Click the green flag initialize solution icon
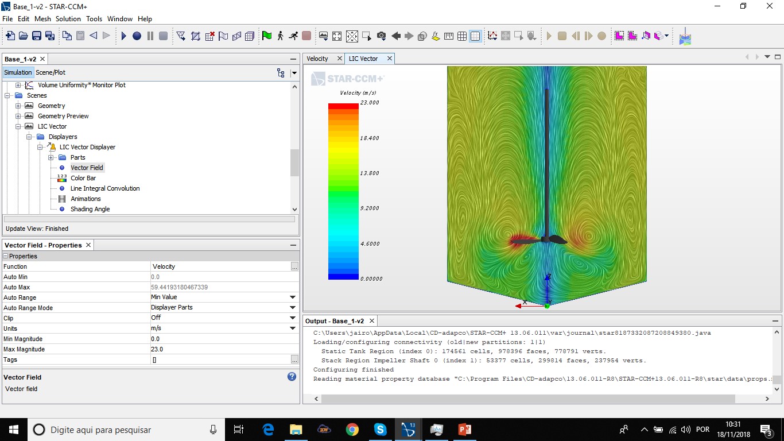 (x=267, y=36)
